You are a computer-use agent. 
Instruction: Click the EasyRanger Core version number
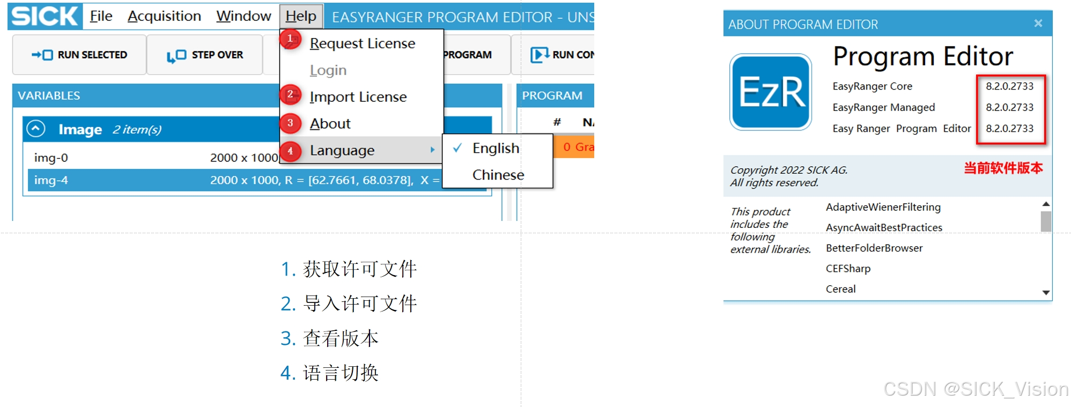point(1009,86)
